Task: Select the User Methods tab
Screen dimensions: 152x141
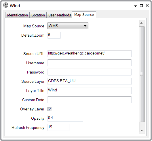Action: pyautogui.click(x=60, y=15)
